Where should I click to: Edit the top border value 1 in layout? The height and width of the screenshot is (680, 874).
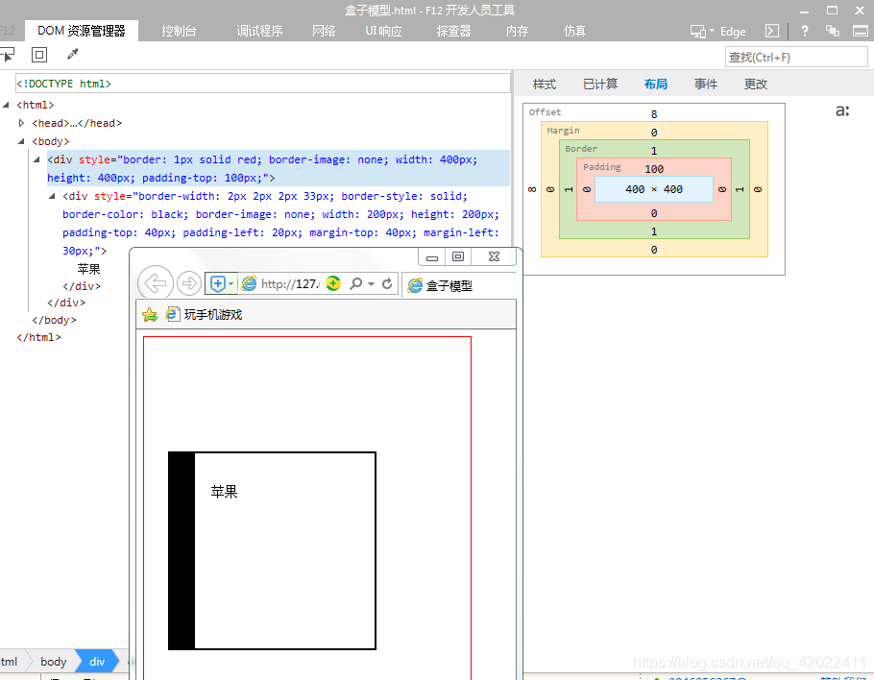tap(654, 151)
